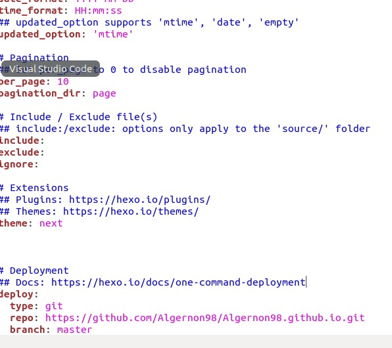
Task: Place cursor on the 'ignore:' line
Action: (x=19, y=164)
